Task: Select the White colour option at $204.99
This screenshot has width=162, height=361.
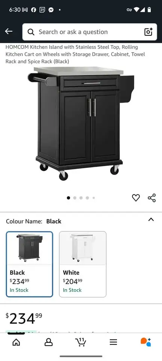Action: click(x=83, y=264)
